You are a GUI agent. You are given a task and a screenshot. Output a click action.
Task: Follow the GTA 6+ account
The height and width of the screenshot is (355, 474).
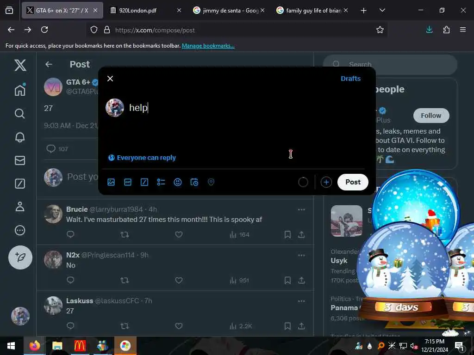coord(431,115)
